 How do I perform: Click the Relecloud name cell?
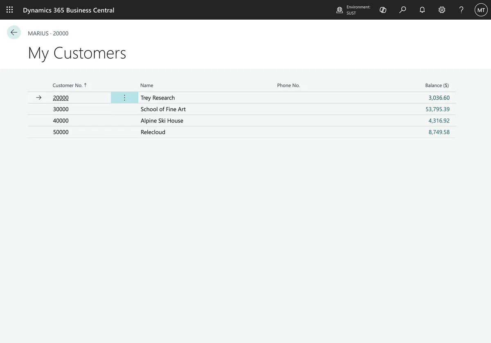pyautogui.click(x=153, y=132)
